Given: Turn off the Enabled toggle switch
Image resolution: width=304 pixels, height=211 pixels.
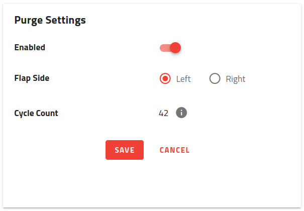Looking at the screenshot, I should point(170,48).
